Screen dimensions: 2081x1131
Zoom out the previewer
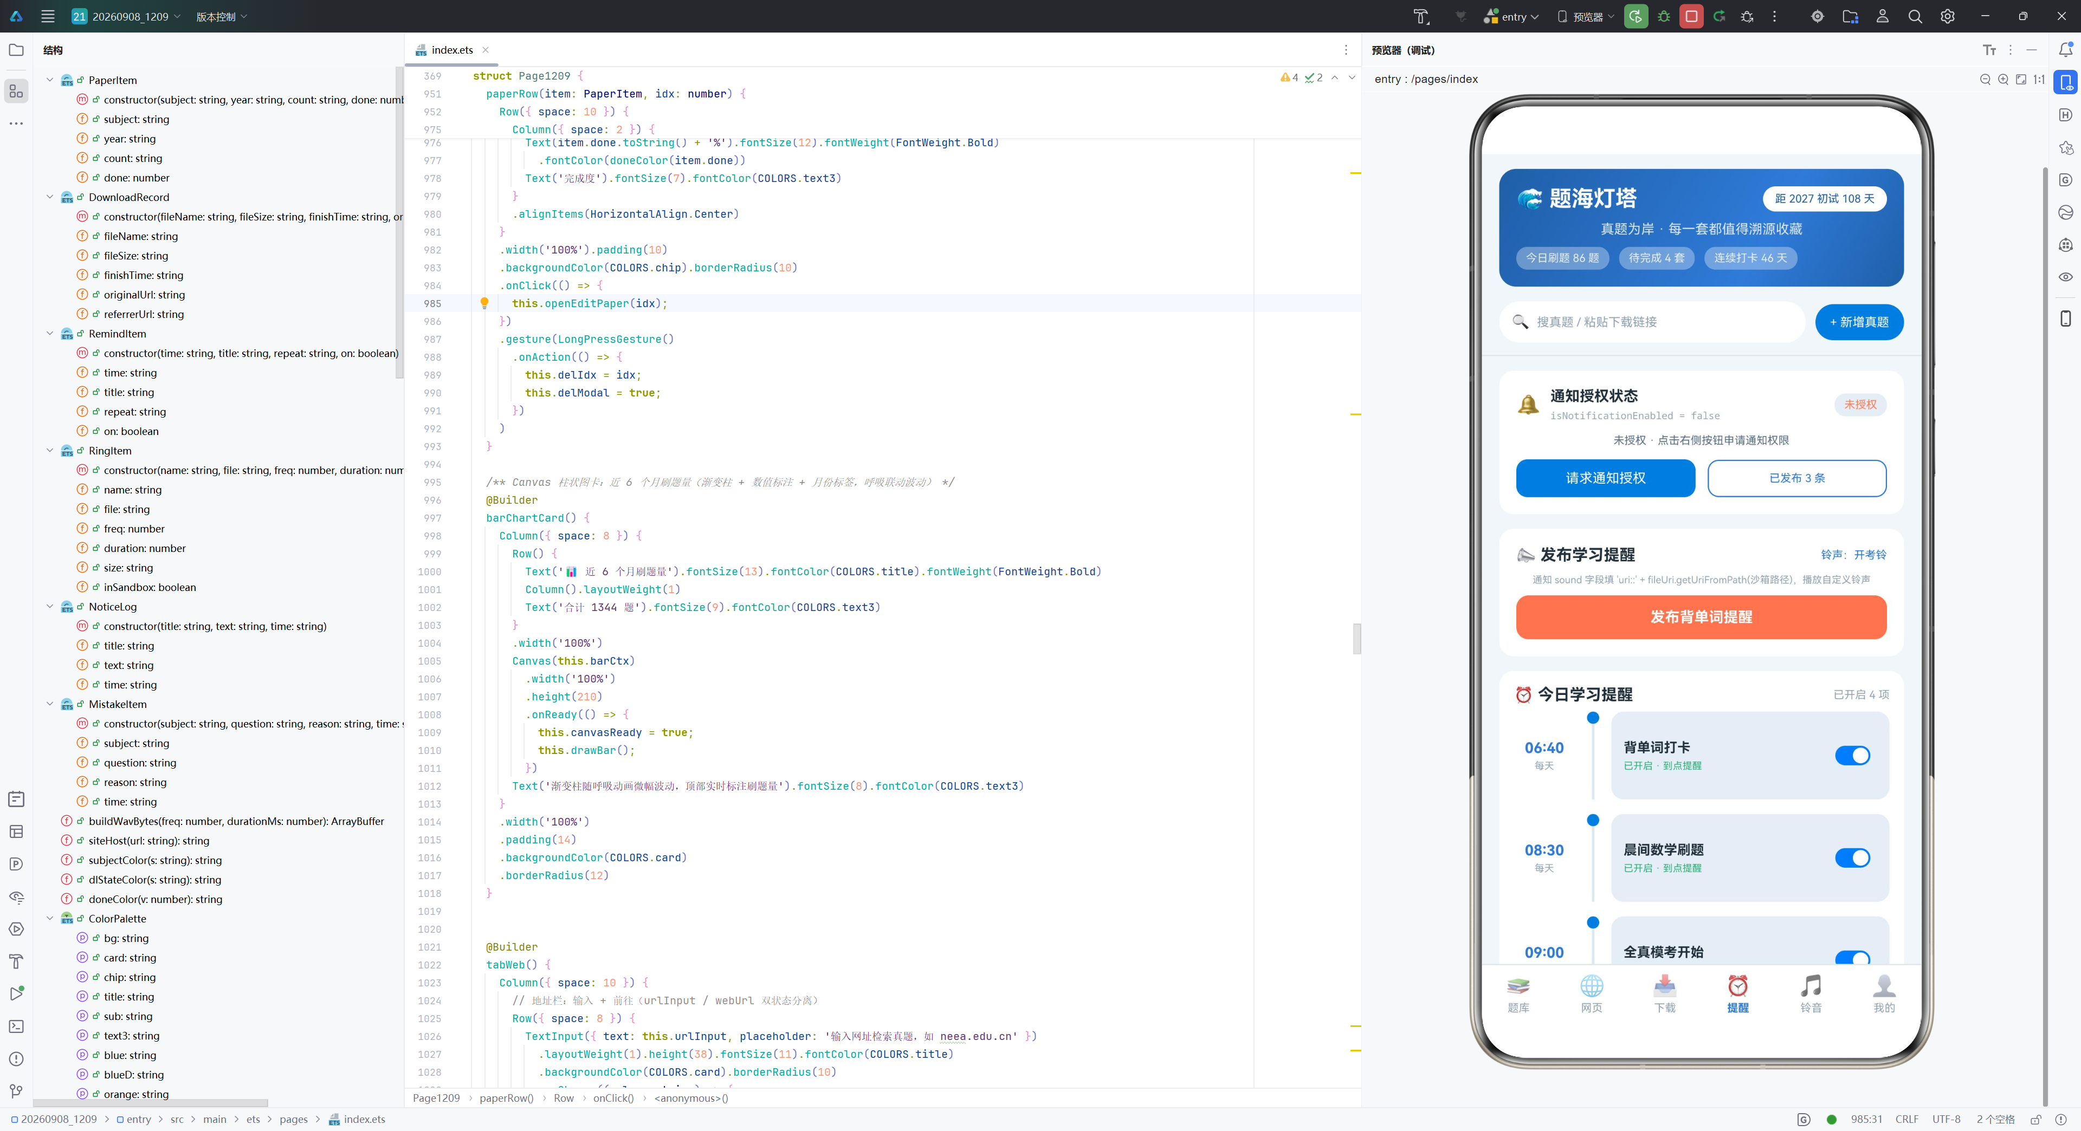point(1986,79)
